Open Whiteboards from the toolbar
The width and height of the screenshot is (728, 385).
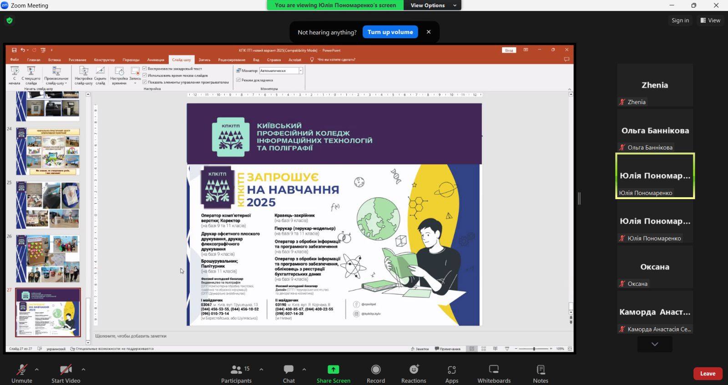(x=494, y=373)
